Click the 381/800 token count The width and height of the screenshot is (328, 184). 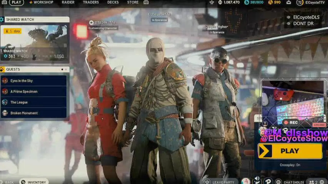pos(257,2)
